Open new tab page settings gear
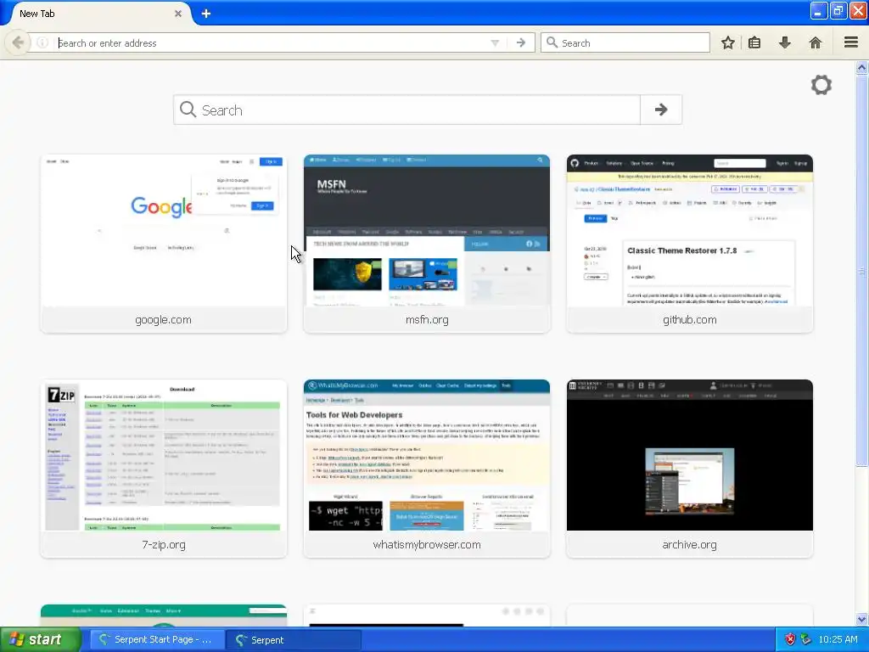This screenshot has height=652, width=869. [x=821, y=85]
